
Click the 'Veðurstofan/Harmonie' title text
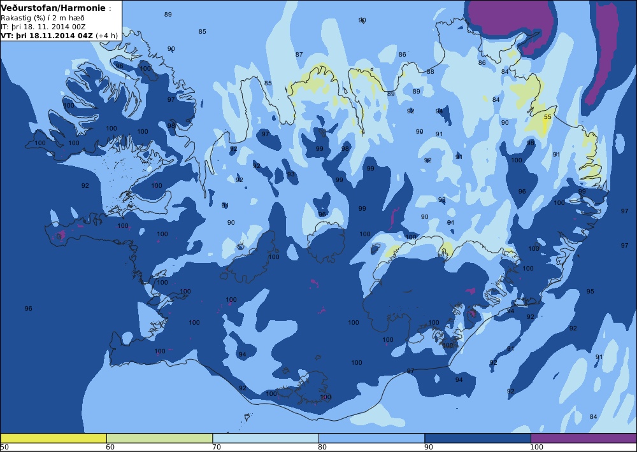54,8
